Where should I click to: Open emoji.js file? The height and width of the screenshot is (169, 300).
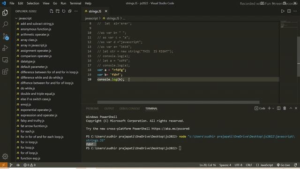(x=26, y=104)
